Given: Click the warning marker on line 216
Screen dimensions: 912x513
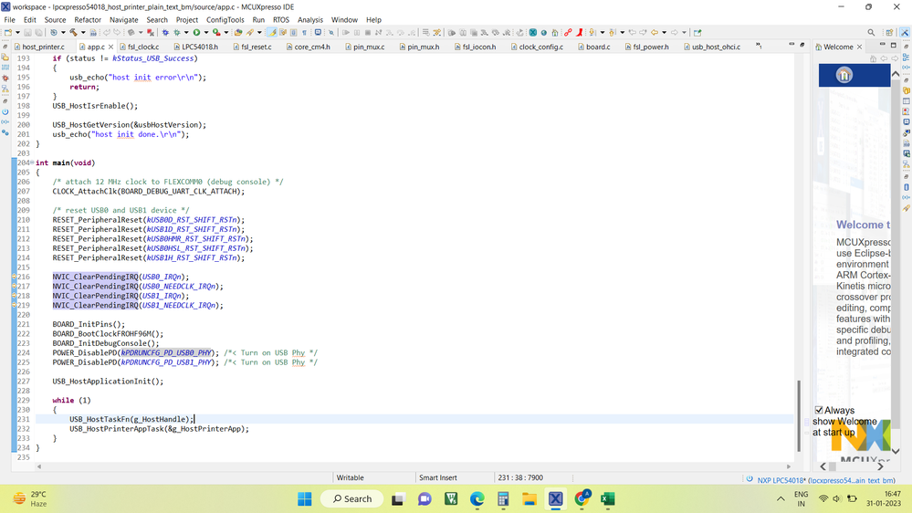Looking at the screenshot, I should click(x=14, y=277).
